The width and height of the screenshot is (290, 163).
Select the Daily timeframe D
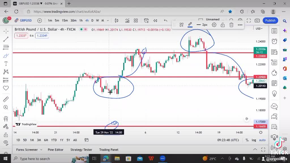coord(92,20)
